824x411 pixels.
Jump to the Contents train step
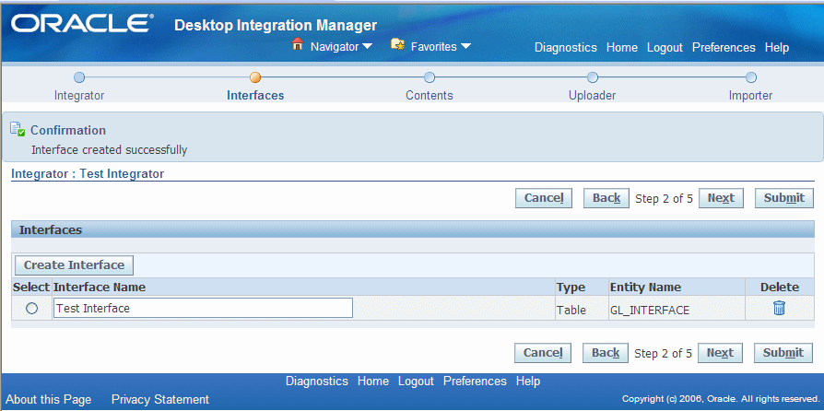(x=430, y=96)
